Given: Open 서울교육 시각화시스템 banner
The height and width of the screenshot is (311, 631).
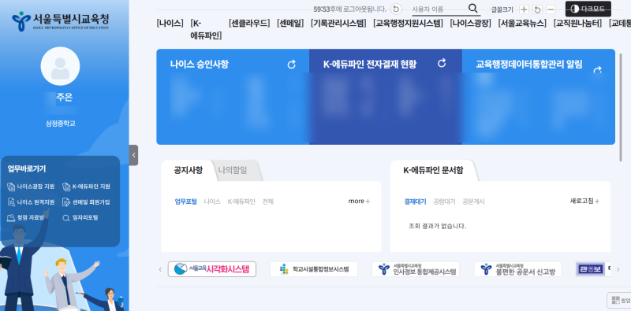Looking at the screenshot, I should click(x=212, y=269).
